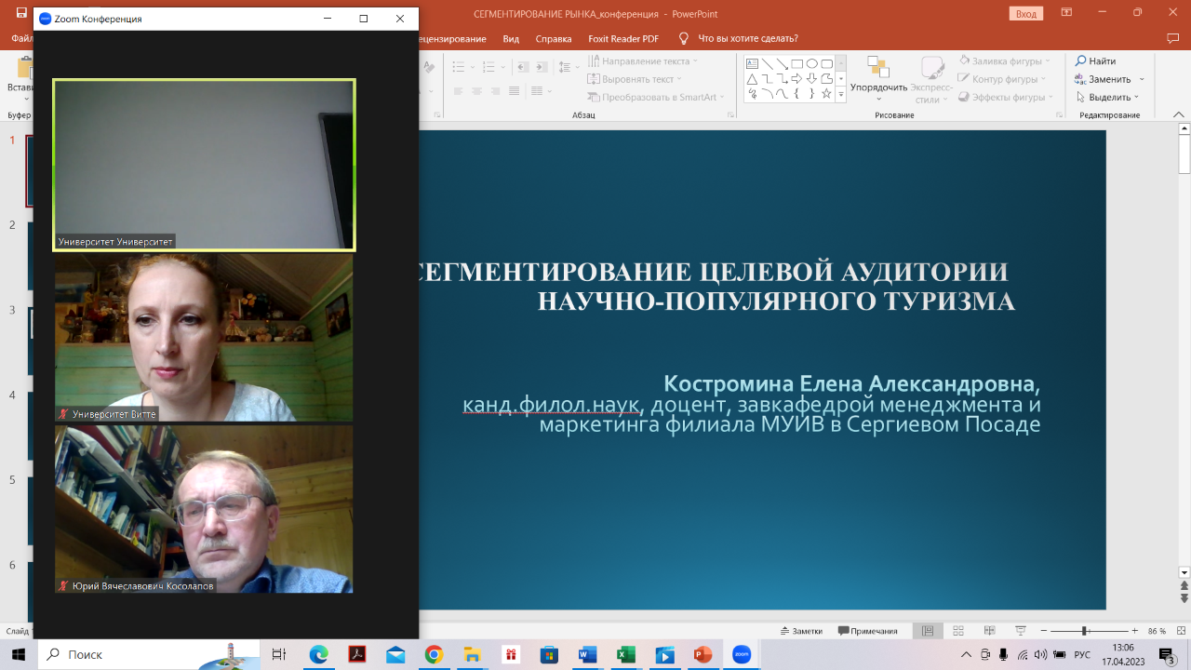Screen dimensions: 1191x670
Task: Toggle Заметки (Notes) pane in status bar
Action: [801, 631]
